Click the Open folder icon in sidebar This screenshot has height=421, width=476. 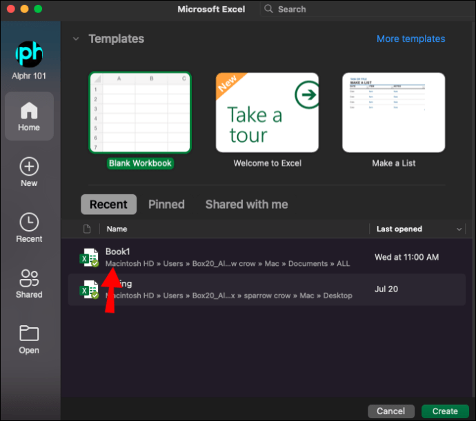tap(29, 333)
